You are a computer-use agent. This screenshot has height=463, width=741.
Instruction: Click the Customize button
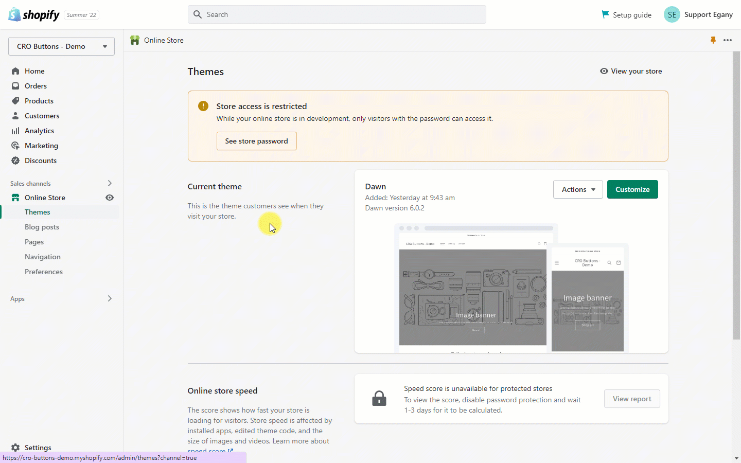click(x=632, y=189)
